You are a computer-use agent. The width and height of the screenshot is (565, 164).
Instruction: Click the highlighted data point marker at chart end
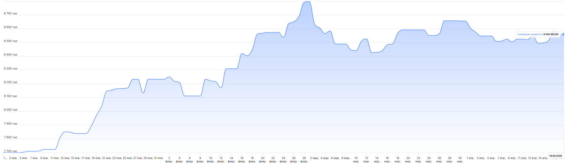[563, 34]
